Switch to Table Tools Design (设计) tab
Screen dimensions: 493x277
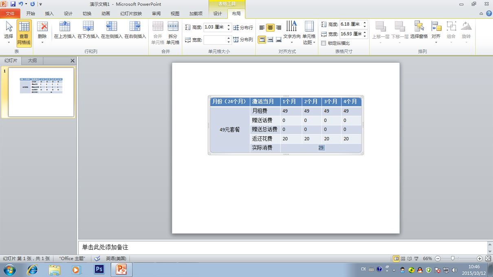218,13
